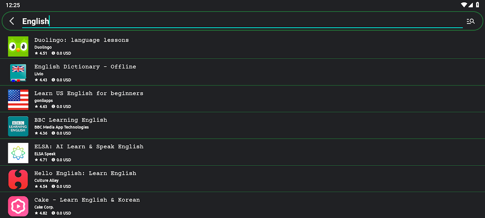
Task: Tap the US flag app icon
Action: coord(18,100)
